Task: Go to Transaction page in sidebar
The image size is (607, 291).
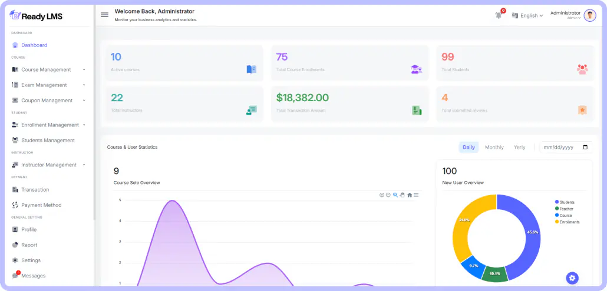Action: [x=35, y=190]
